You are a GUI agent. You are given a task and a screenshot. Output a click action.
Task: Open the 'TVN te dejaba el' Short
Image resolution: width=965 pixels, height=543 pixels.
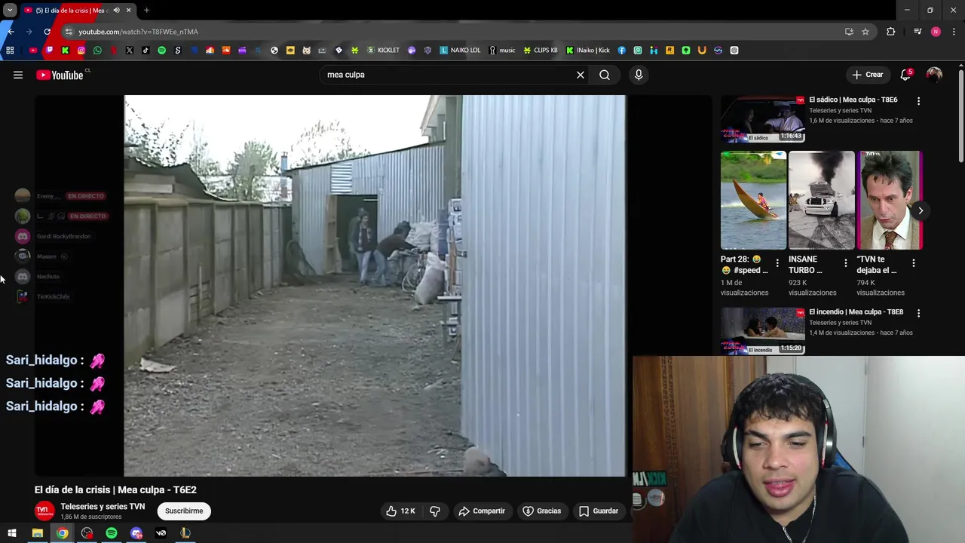point(890,200)
